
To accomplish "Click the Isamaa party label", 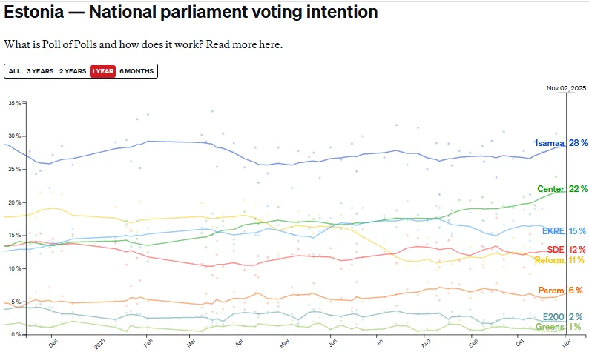I will click(x=550, y=143).
